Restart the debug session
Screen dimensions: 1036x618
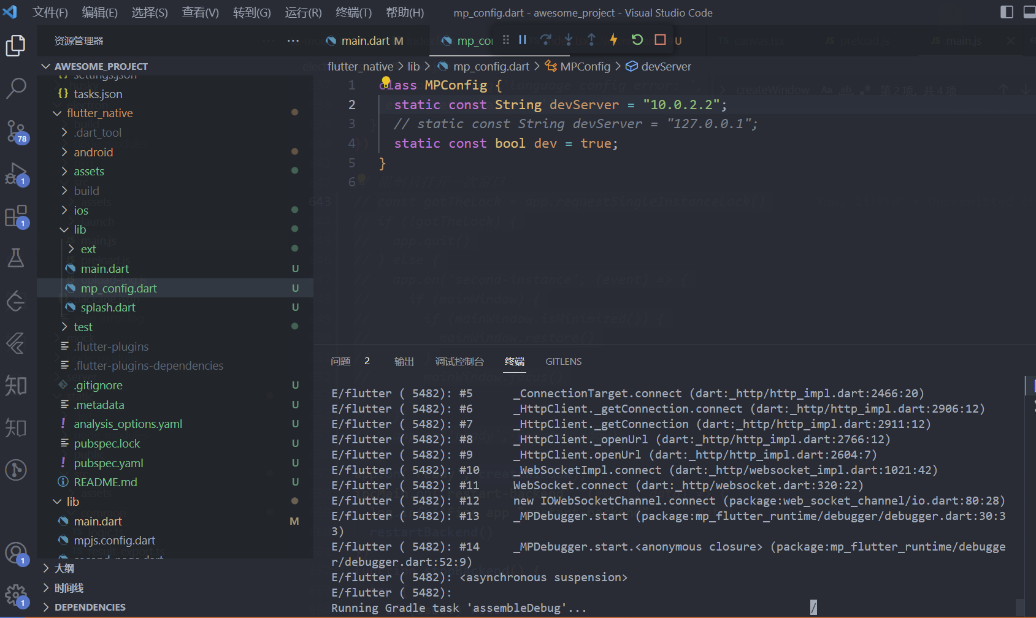click(x=637, y=39)
